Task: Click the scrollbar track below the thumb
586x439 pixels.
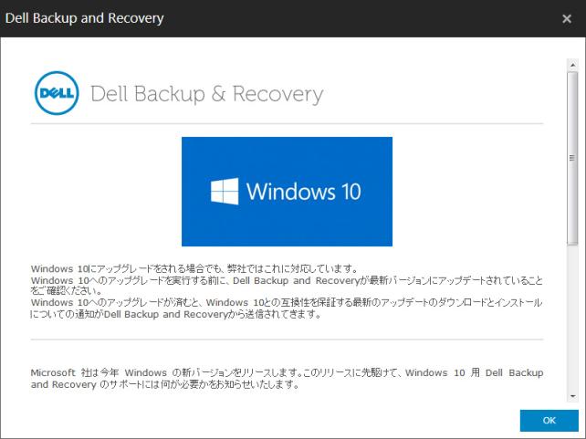Action: (572, 319)
